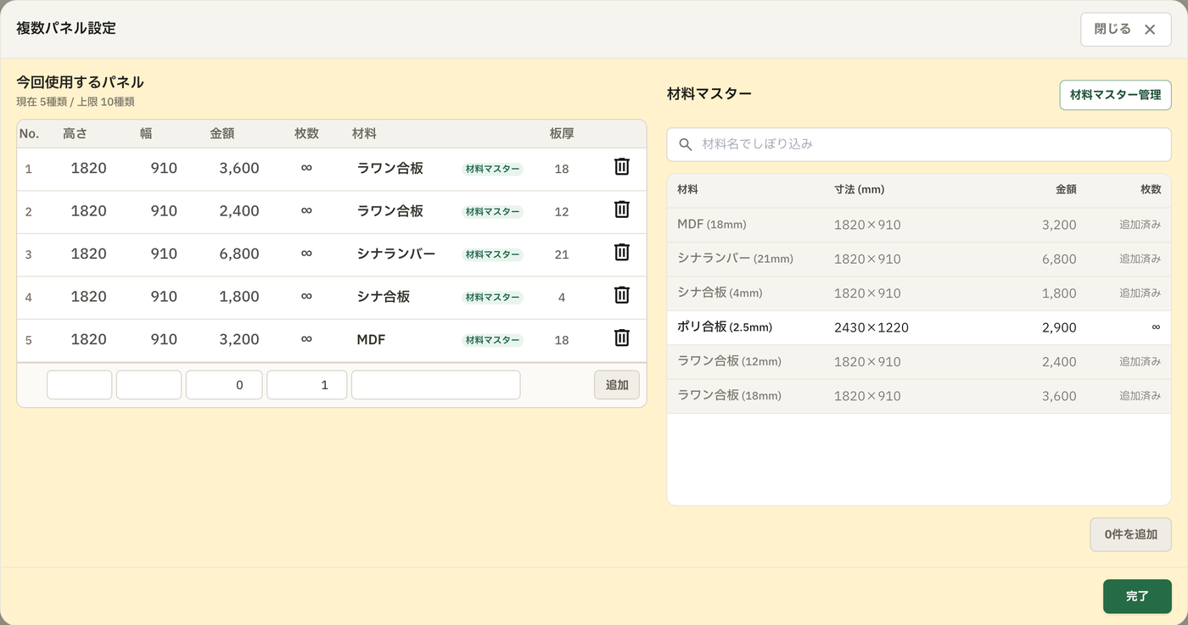This screenshot has width=1188, height=625.
Task: Click the 材料マスター badge in row 1
Action: pos(493,169)
